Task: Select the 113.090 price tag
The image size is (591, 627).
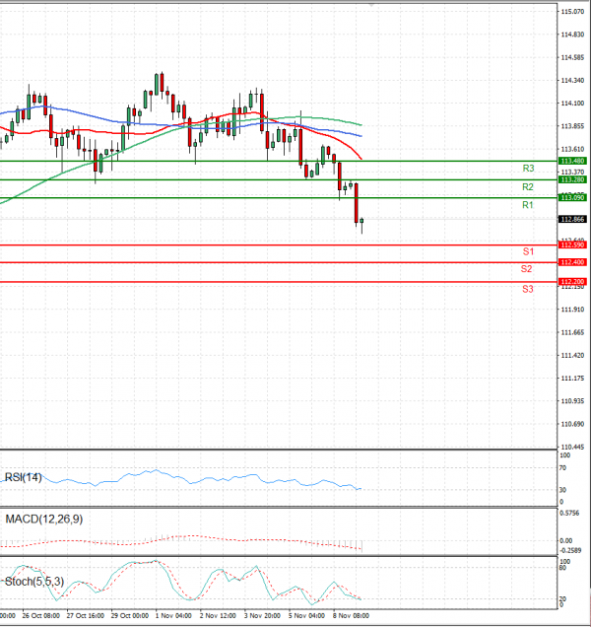Action: 572,197
